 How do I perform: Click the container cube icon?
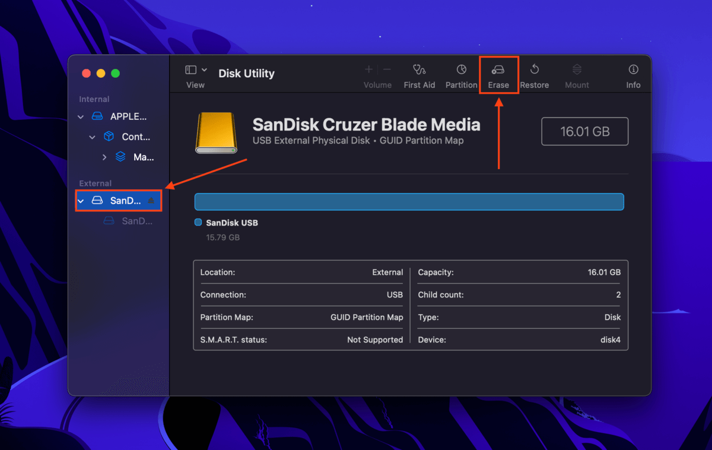[x=109, y=137]
